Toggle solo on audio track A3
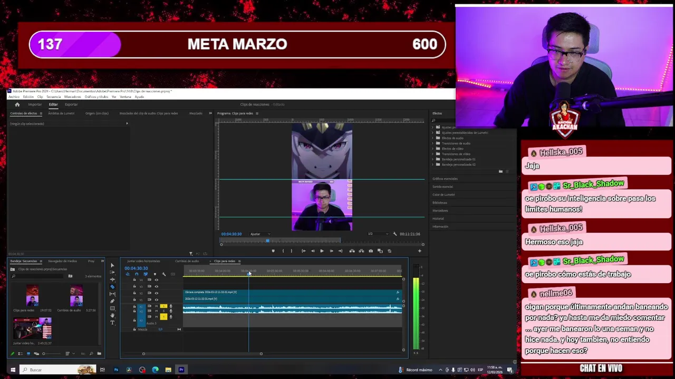675x379 pixels. coord(163,317)
